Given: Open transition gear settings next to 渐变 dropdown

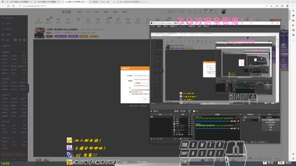Looking at the screenshot, I should [x=259, y=117].
